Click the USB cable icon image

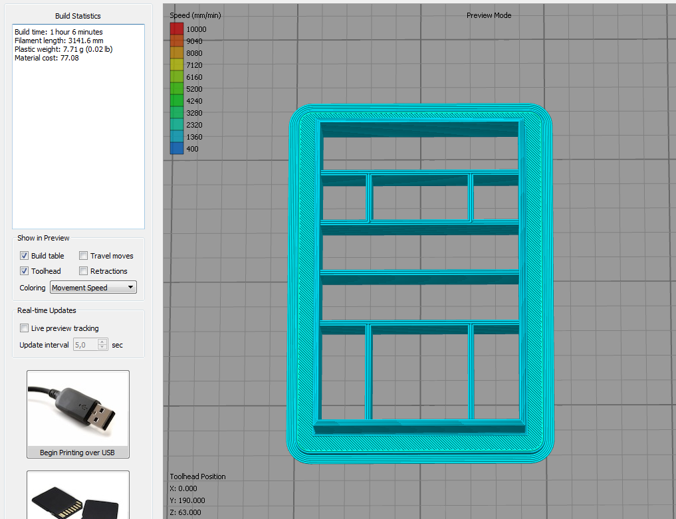[x=78, y=409]
